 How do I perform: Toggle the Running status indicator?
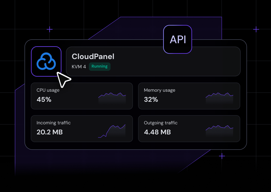pyautogui.click(x=99, y=66)
